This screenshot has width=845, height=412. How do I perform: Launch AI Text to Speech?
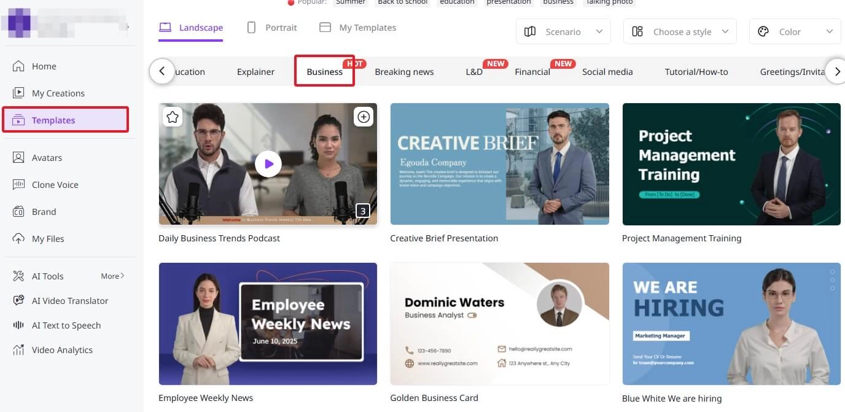click(66, 325)
